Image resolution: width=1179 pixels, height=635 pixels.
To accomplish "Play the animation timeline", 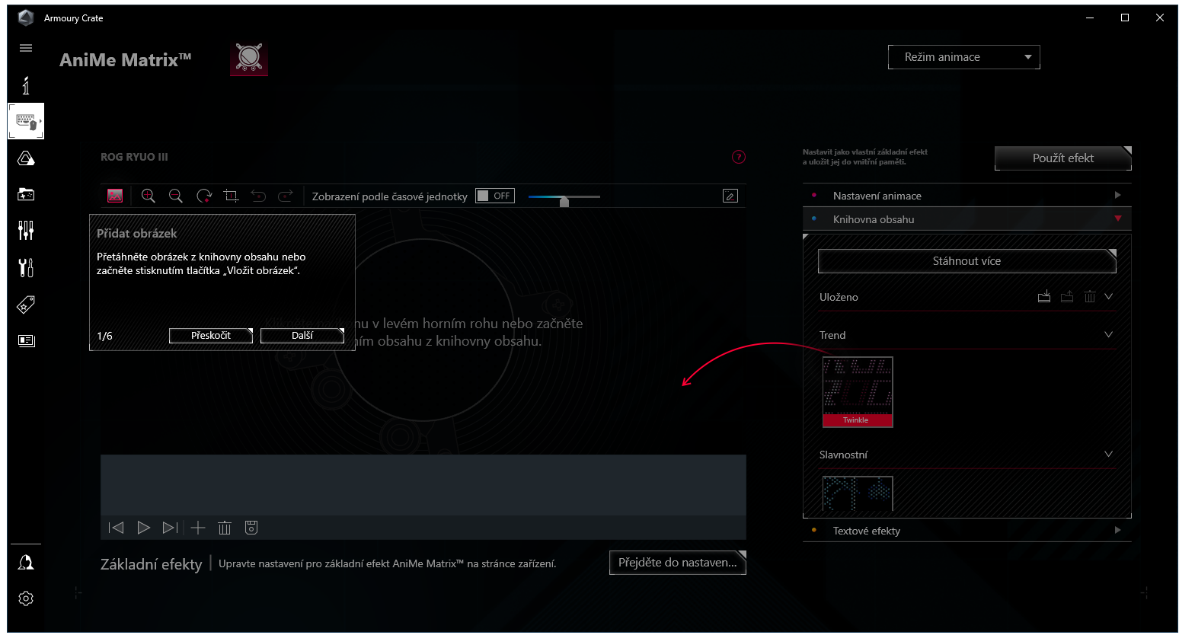I will tap(143, 528).
